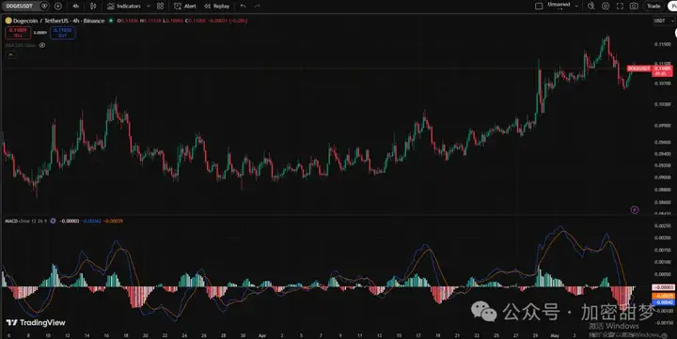Click the 0.00250 MACD scale label
This screenshot has height=339, width=677.
pyautogui.click(x=663, y=225)
